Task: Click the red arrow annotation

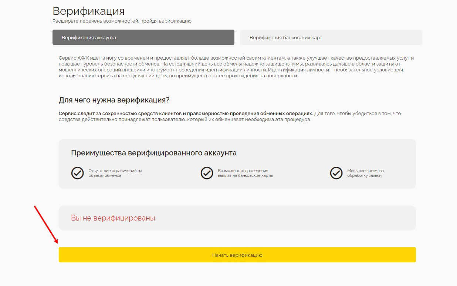Action: click(46, 224)
